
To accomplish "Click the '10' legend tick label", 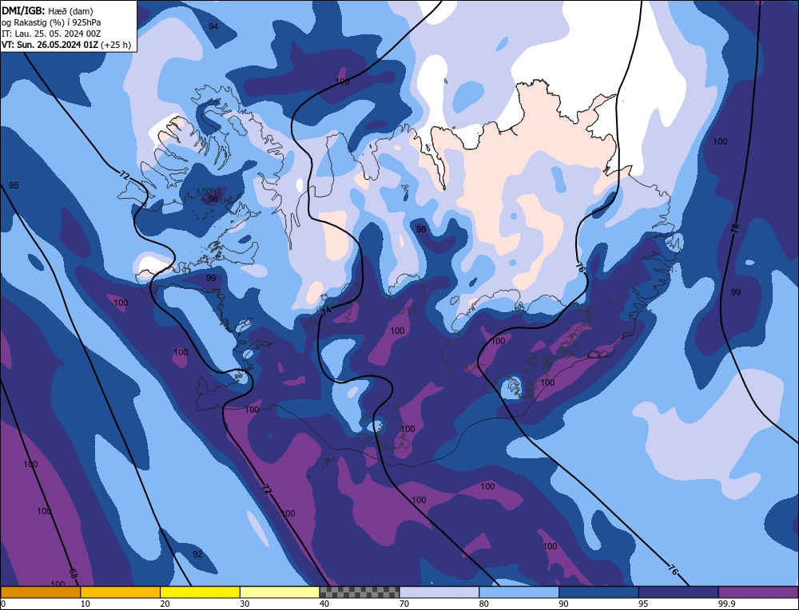I will pos(85,604).
